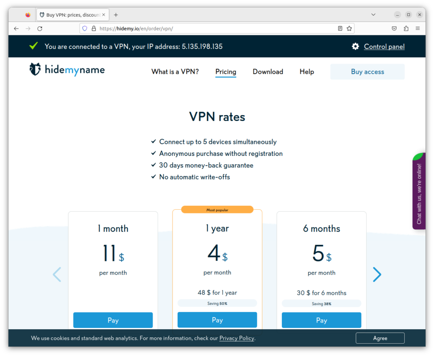Screen dimensions: 434x356
Task: Reload the page with the refresh icon
Action: [40, 28]
